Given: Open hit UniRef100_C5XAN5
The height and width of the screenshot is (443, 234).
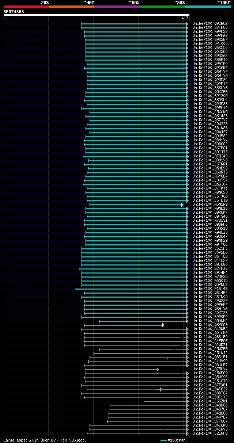Looking at the screenshot, I should pos(210,112).
